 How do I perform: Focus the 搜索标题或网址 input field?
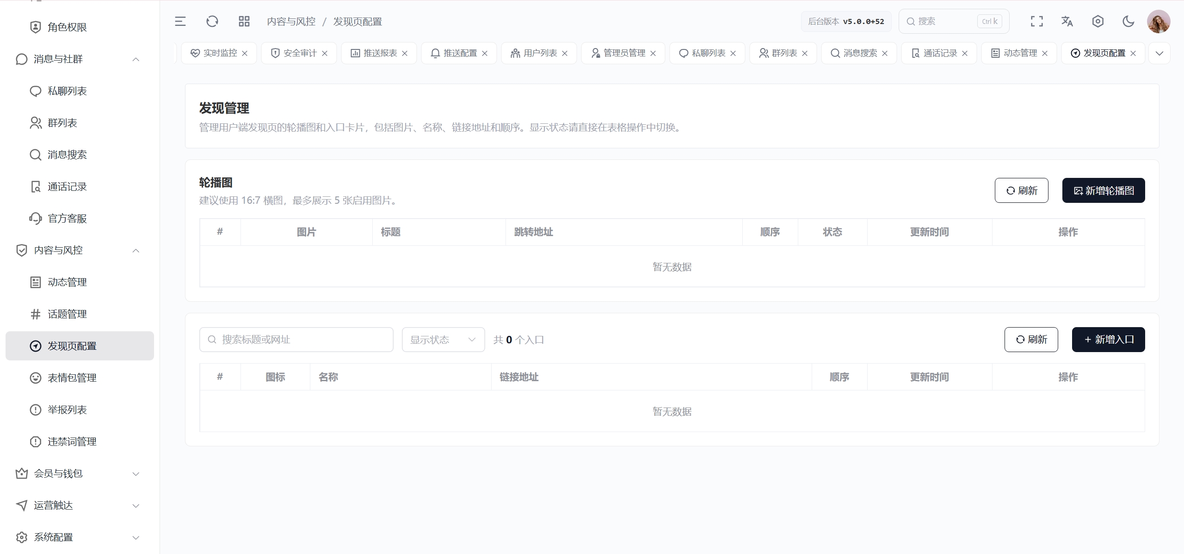click(x=296, y=340)
